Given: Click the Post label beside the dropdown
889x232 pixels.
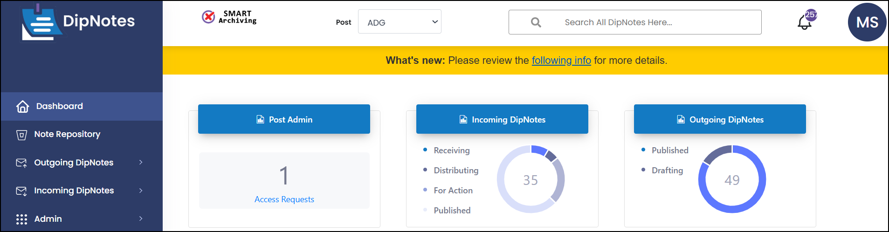Looking at the screenshot, I should coord(344,22).
